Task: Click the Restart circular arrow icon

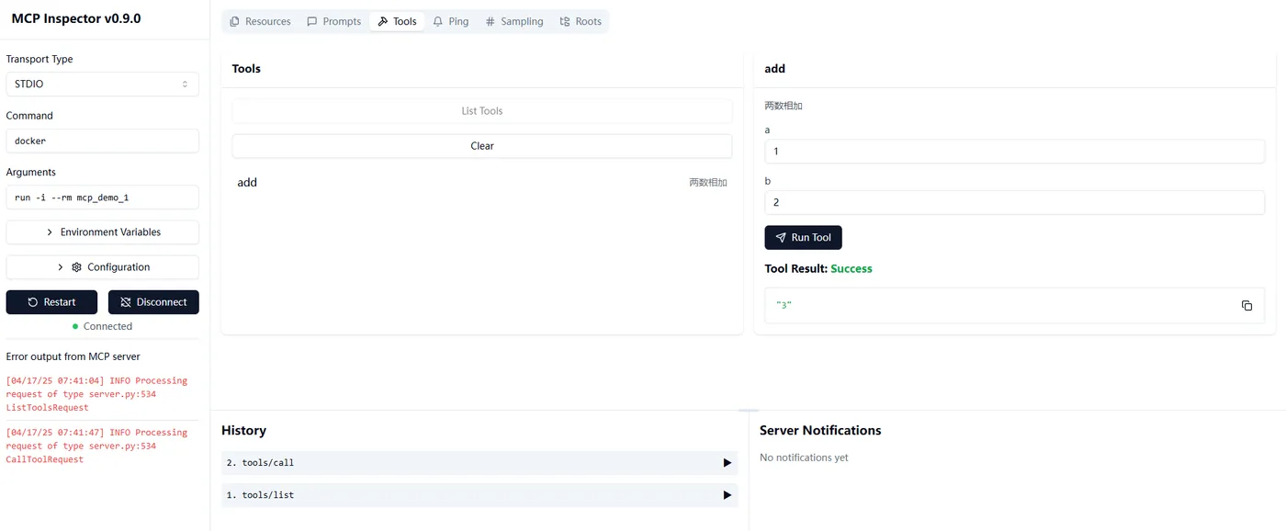Action: pos(33,302)
